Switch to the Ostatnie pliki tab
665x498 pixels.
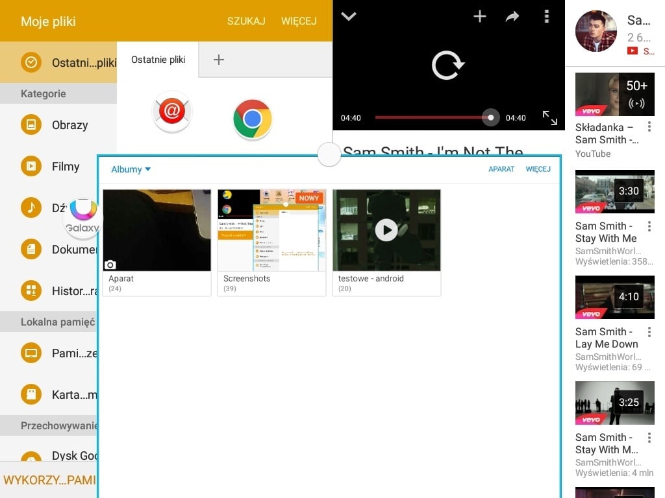tap(158, 60)
